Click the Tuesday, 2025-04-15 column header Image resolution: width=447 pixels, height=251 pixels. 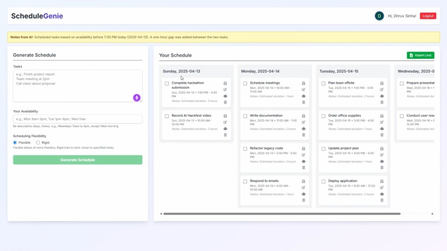tap(339, 72)
